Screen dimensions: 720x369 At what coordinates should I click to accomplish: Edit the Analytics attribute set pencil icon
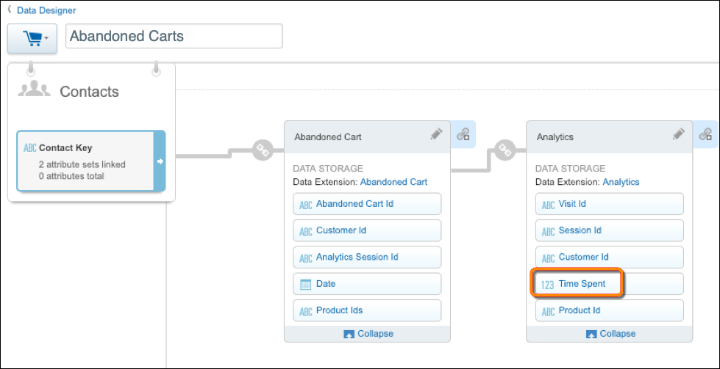[678, 134]
